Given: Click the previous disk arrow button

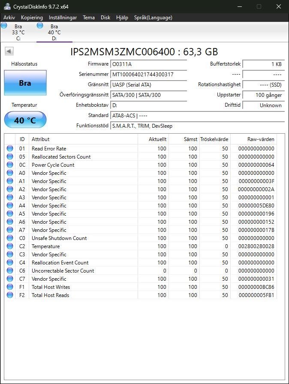Looking at the screenshot, I should pyautogui.click(x=9, y=51).
